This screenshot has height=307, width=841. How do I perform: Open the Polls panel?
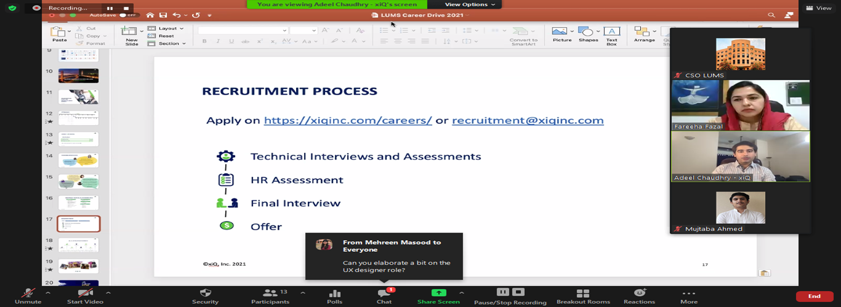tap(334, 293)
